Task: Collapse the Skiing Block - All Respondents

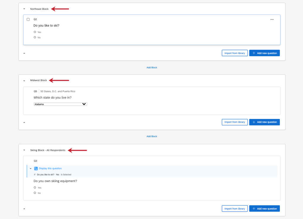Action: (24, 150)
